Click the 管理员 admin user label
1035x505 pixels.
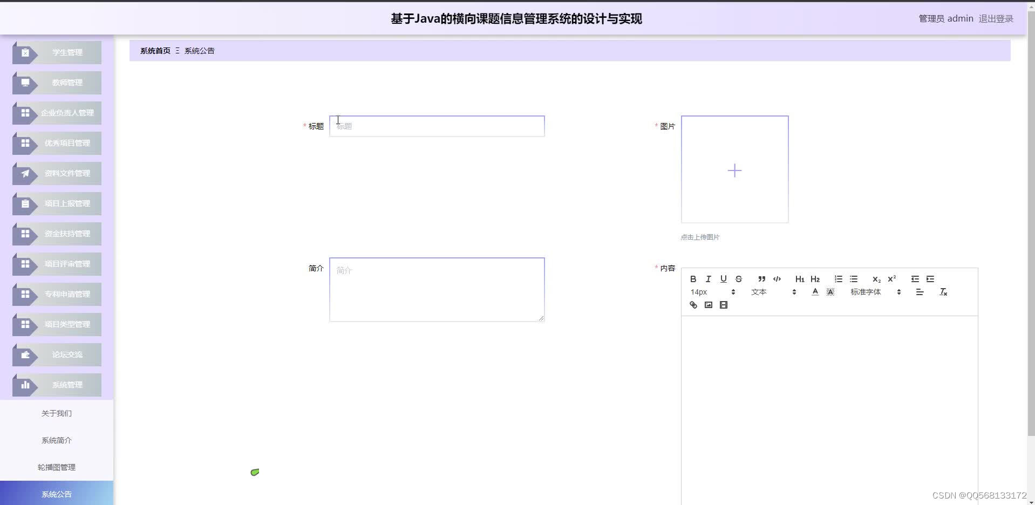pyautogui.click(x=946, y=19)
